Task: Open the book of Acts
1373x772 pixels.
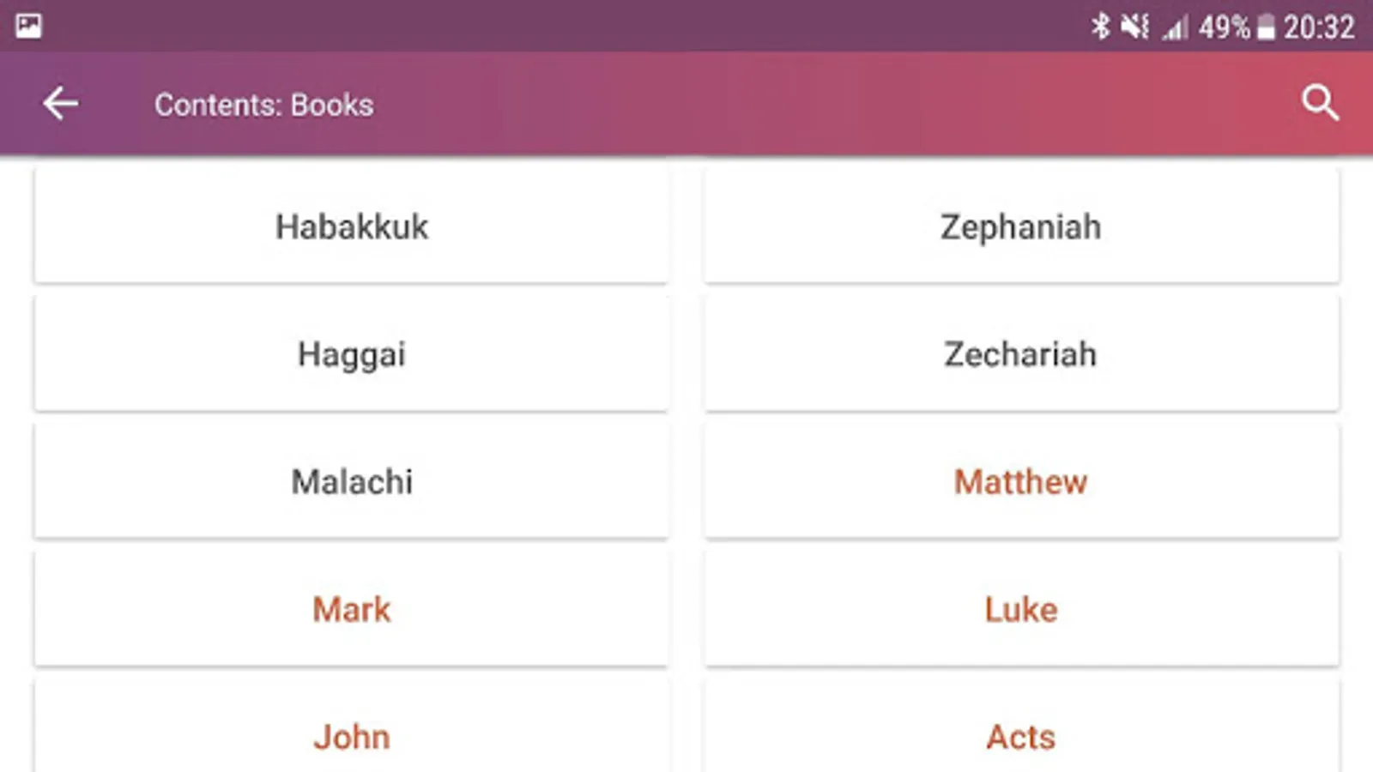Action: coord(1020,736)
